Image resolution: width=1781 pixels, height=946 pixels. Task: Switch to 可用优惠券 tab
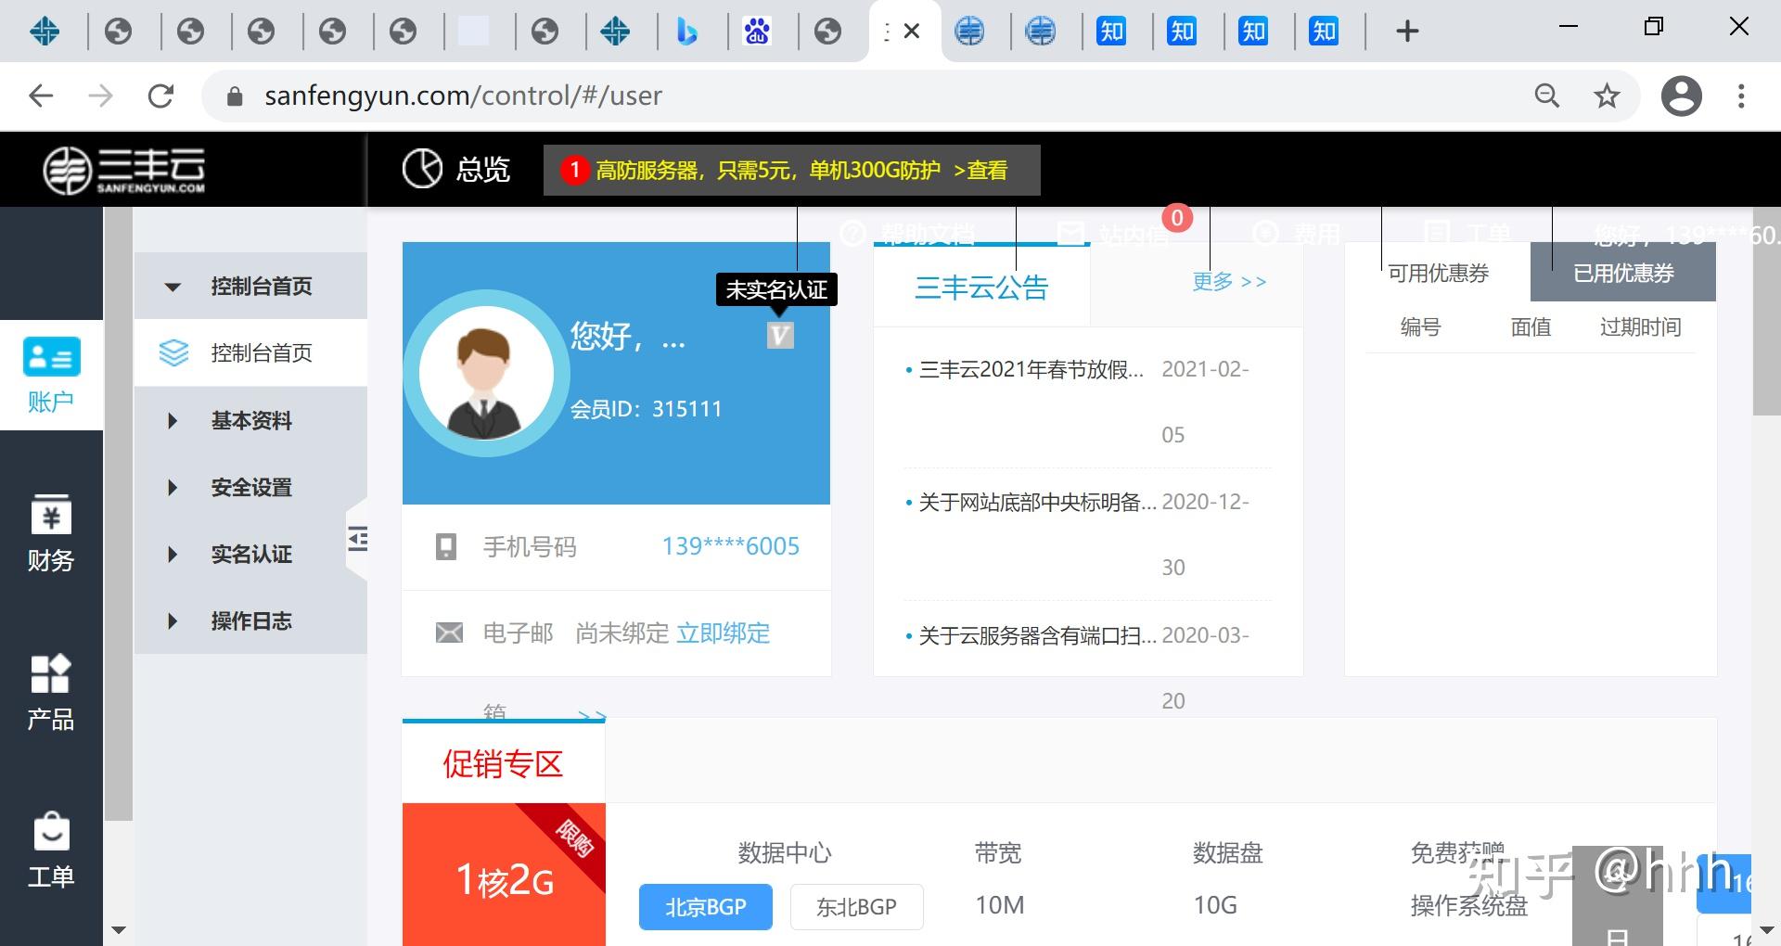coord(1438,273)
